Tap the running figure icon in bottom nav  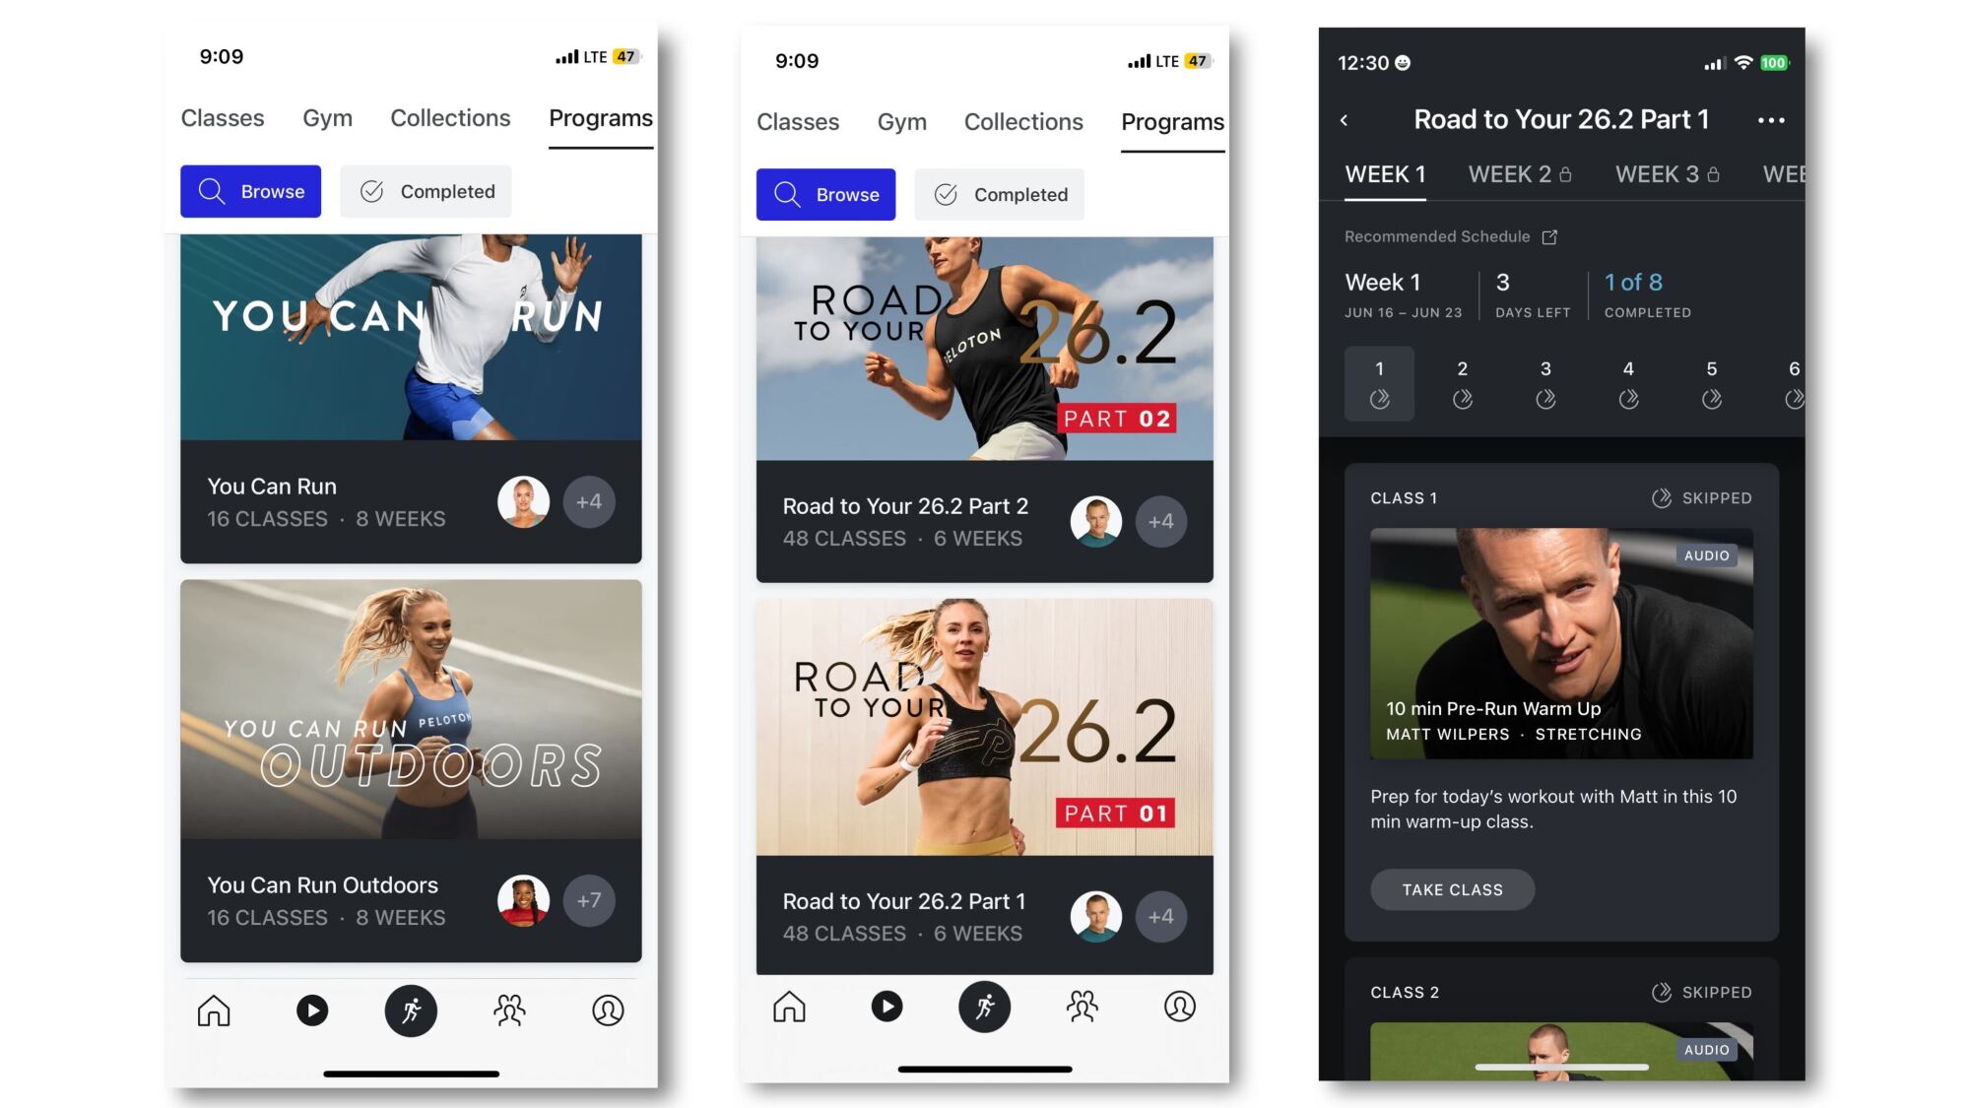tap(410, 1010)
